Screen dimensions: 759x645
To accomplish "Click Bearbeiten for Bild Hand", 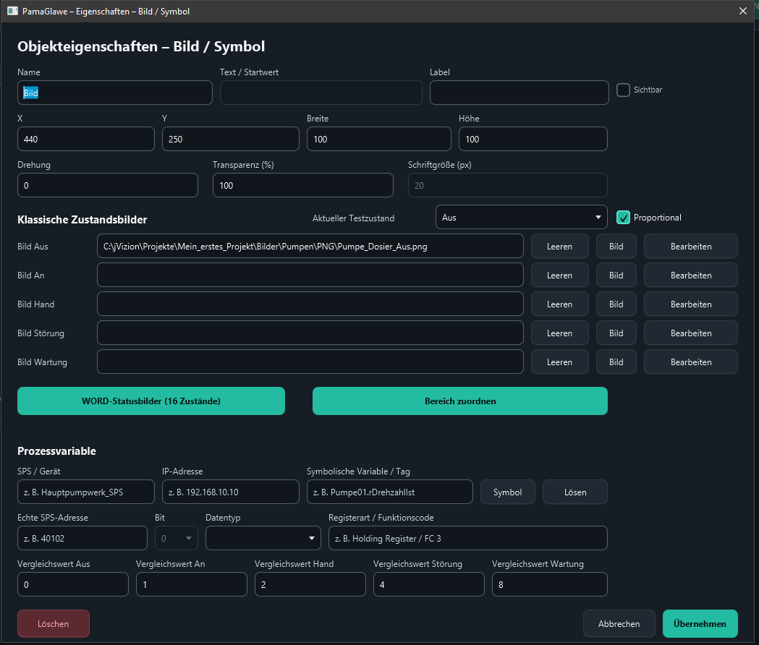I will [691, 304].
